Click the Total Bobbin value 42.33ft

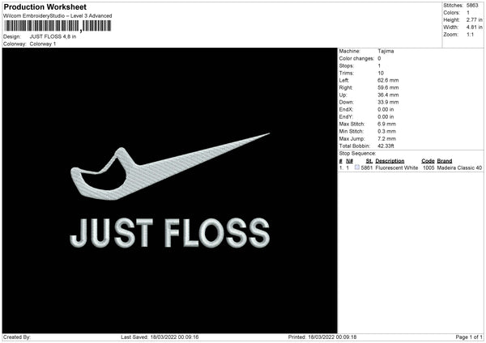[x=386, y=146]
